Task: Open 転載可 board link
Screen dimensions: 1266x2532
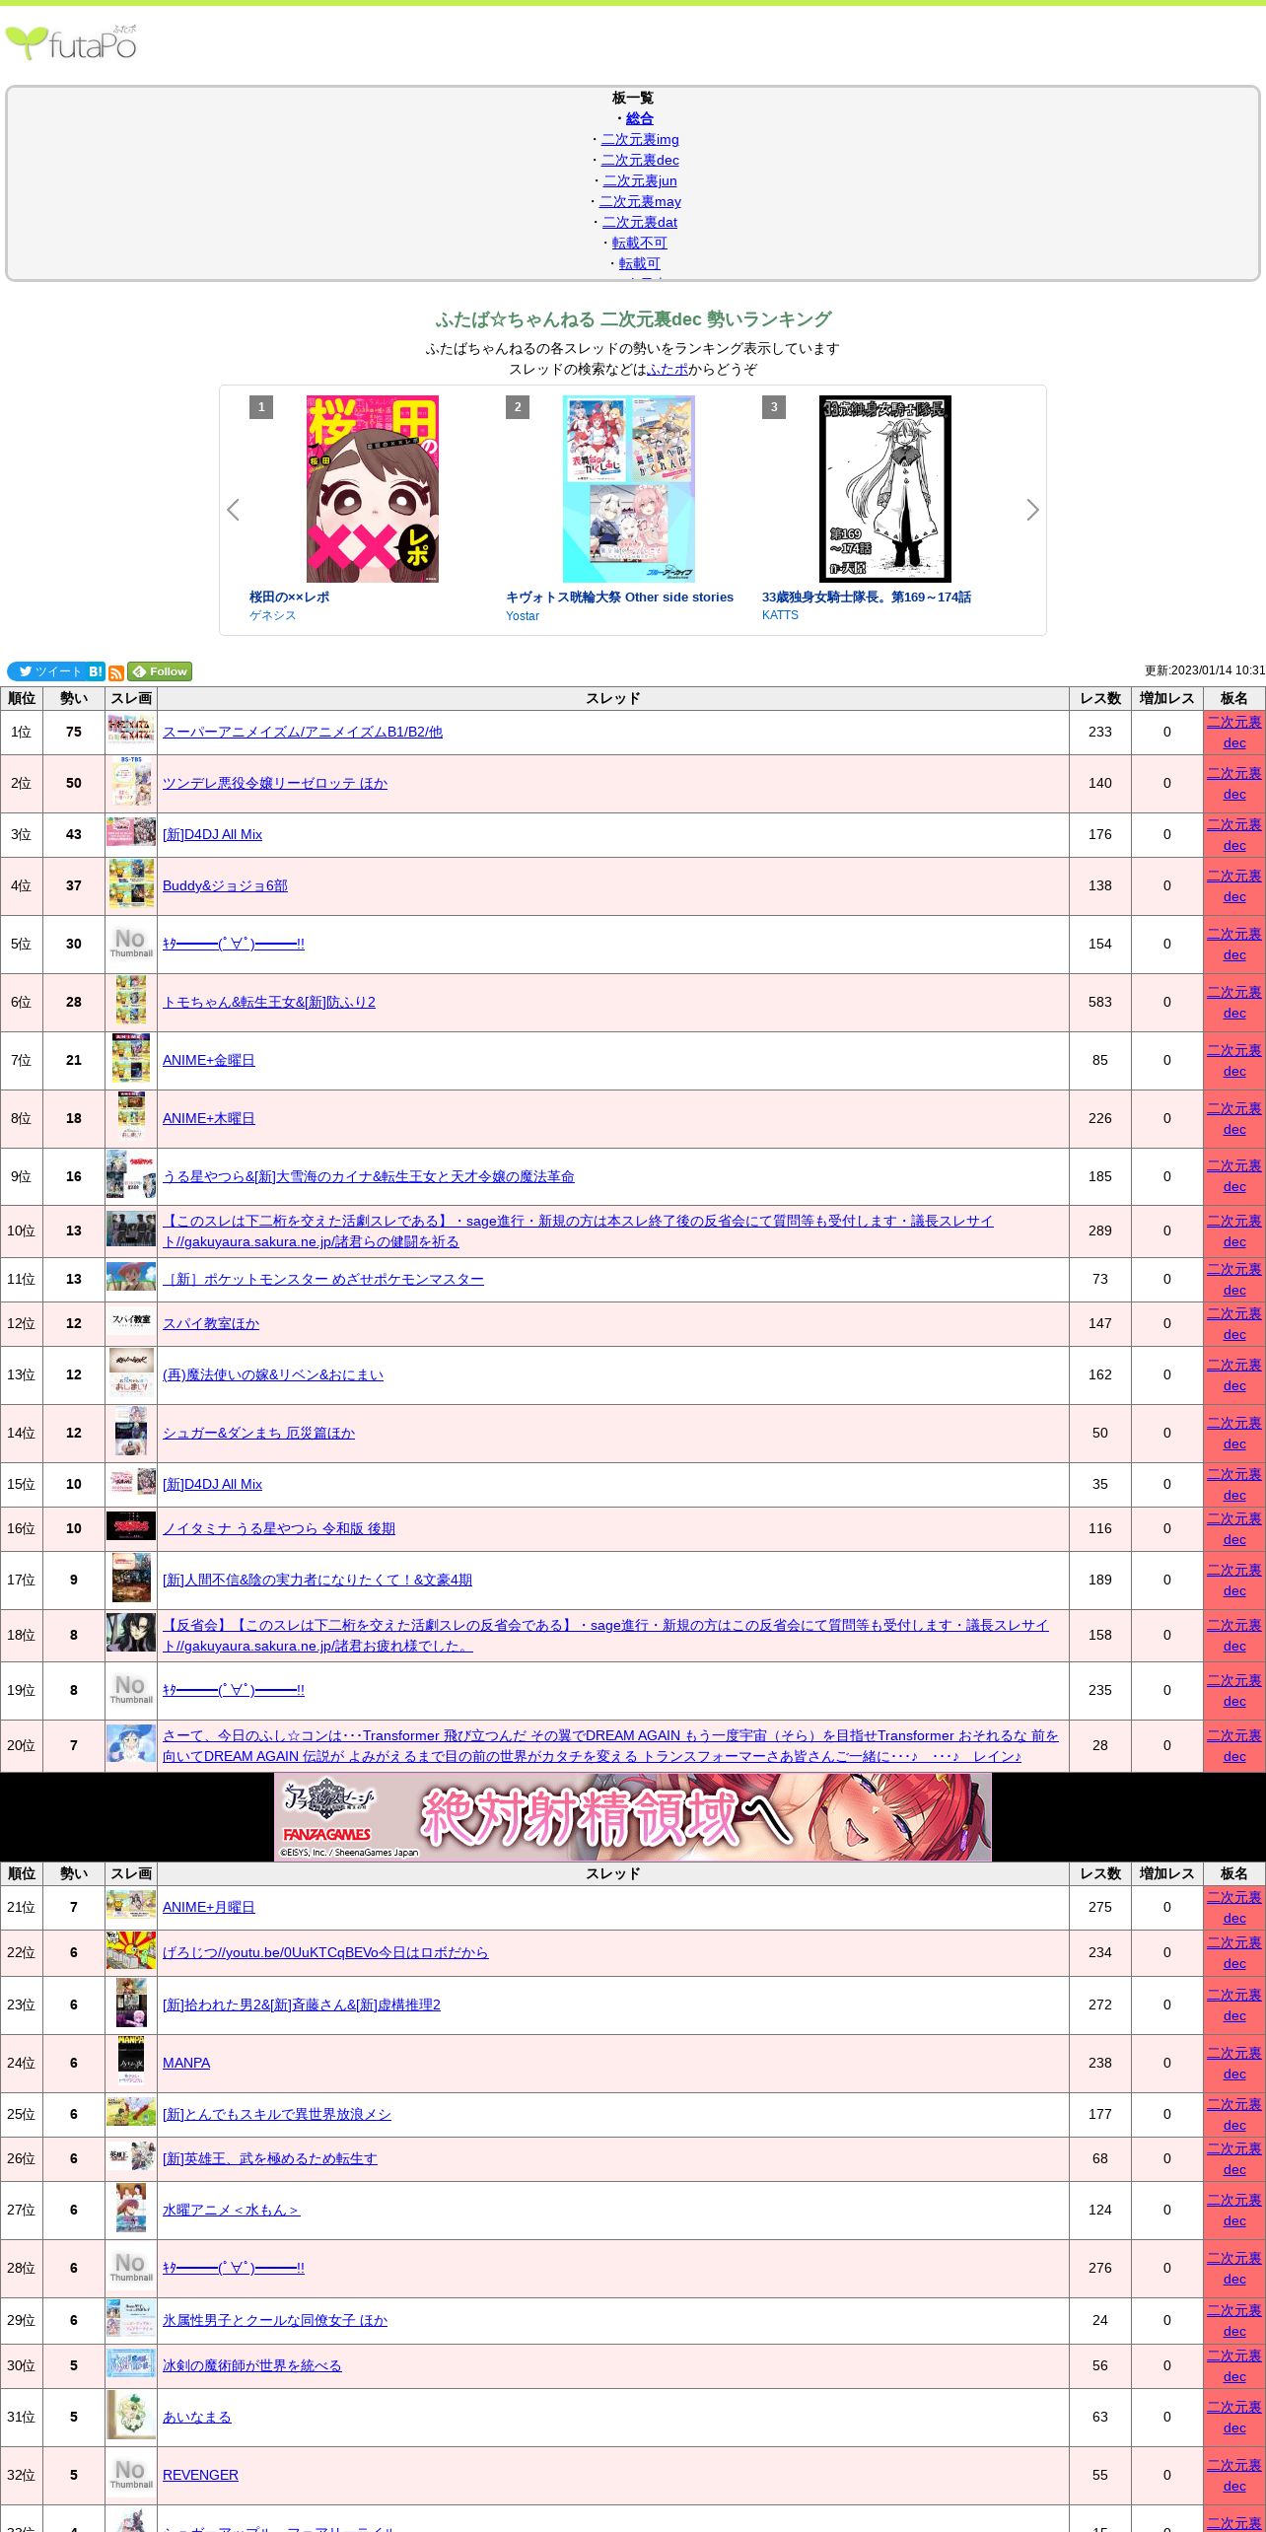Action: tap(640, 263)
